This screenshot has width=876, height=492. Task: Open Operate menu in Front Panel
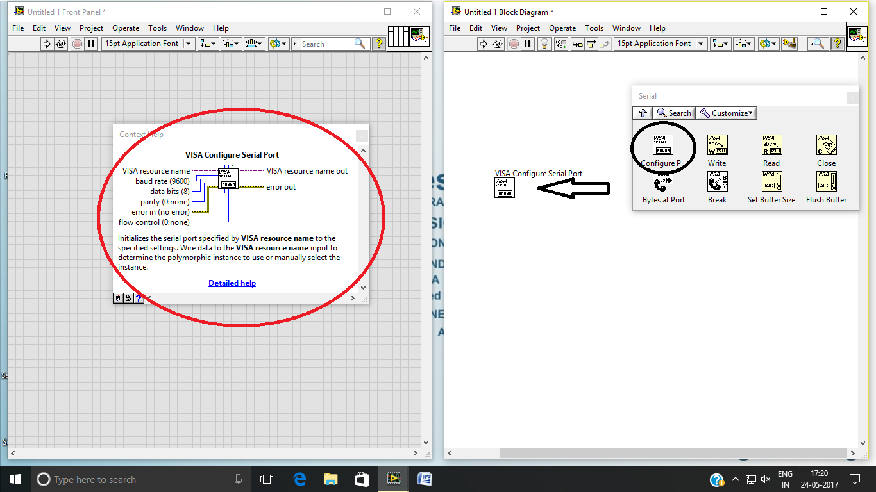[x=126, y=28]
